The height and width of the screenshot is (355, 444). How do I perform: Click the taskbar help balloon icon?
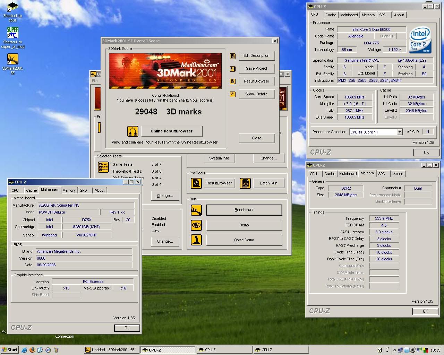click(379, 350)
